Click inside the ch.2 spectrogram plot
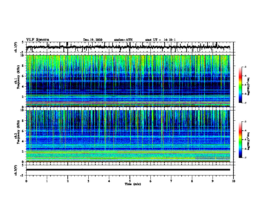The image size is (263, 203). click(x=128, y=136)
